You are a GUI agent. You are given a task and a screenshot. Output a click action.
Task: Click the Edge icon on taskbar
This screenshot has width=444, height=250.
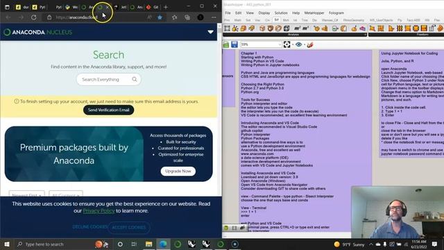coord(163,244)
